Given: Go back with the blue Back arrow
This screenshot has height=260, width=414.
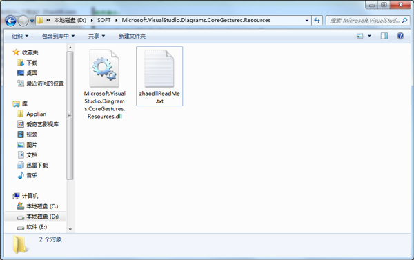Looking at the screenshot, I should click(x=10, y=21).
